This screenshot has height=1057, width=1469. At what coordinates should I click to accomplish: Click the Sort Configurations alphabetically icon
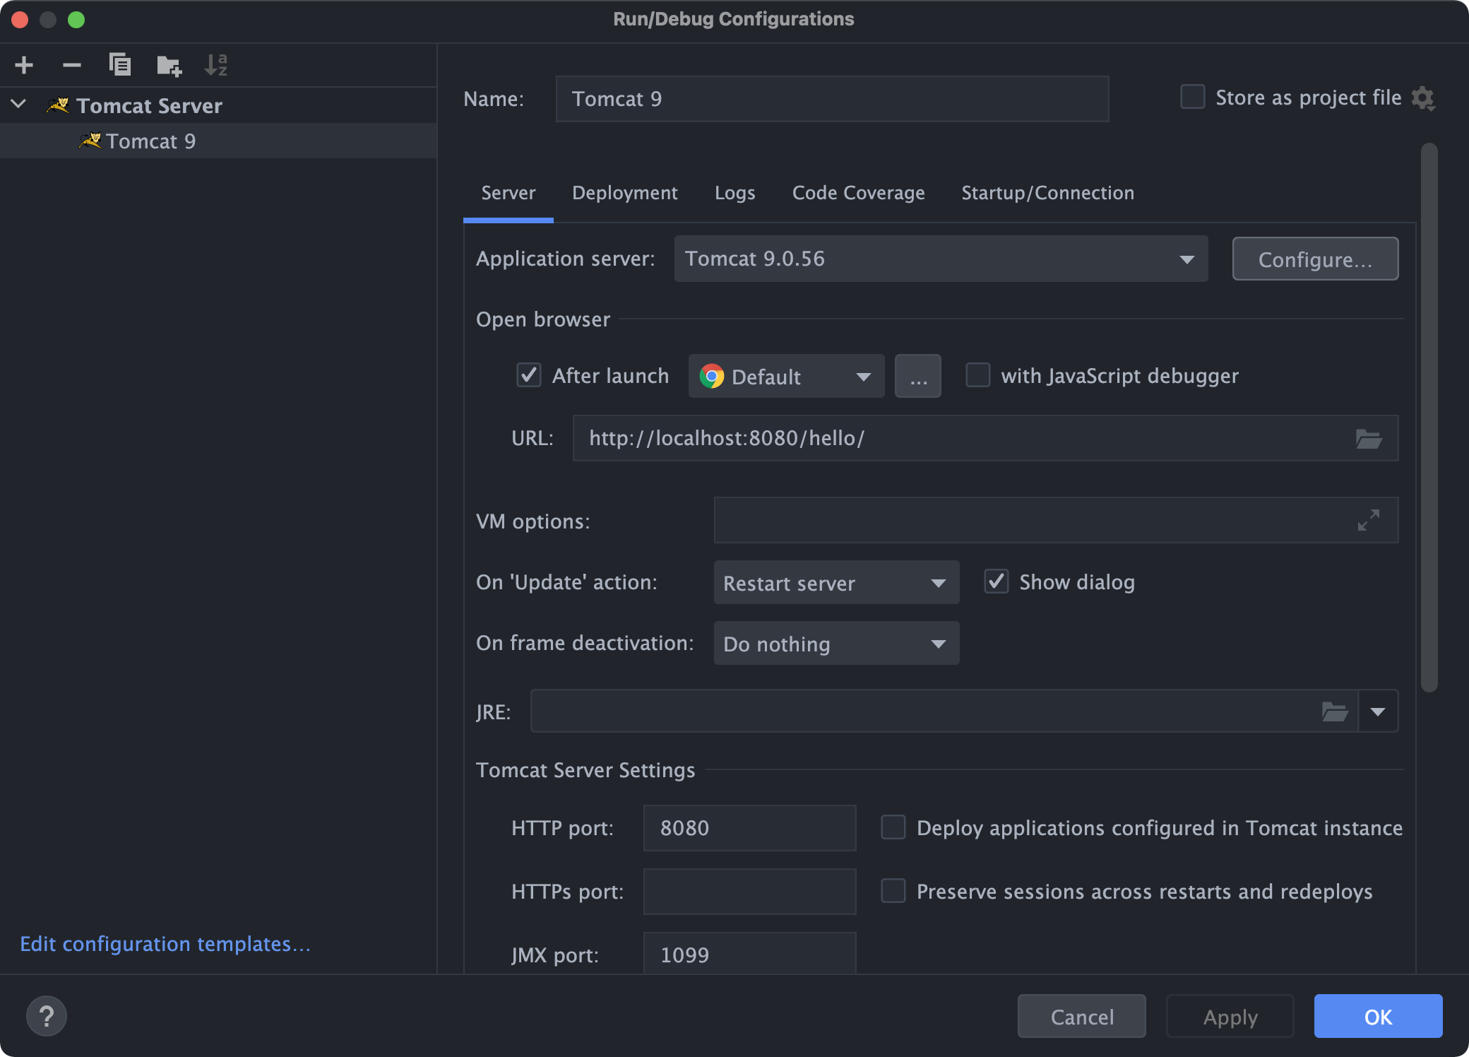[215, 65]
